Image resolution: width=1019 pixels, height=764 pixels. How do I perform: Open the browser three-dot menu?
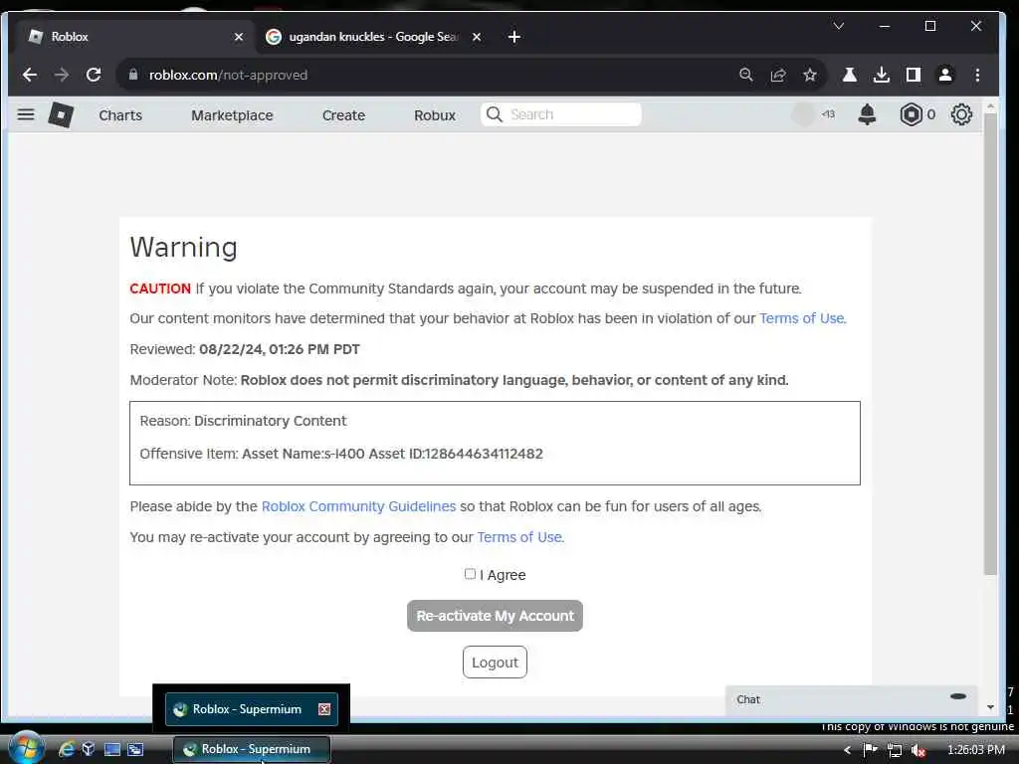point(977,75)
